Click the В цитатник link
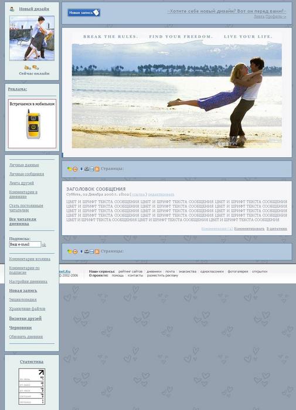The height and width of the screenshot is (410, 296). point(277,229)
